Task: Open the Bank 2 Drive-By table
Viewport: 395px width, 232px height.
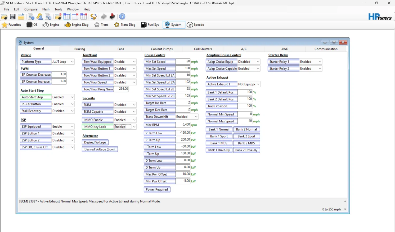Action: [x=246, y=150]
